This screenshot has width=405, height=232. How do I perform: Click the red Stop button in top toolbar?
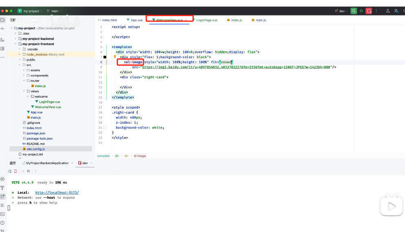click(x=369, y=11)
